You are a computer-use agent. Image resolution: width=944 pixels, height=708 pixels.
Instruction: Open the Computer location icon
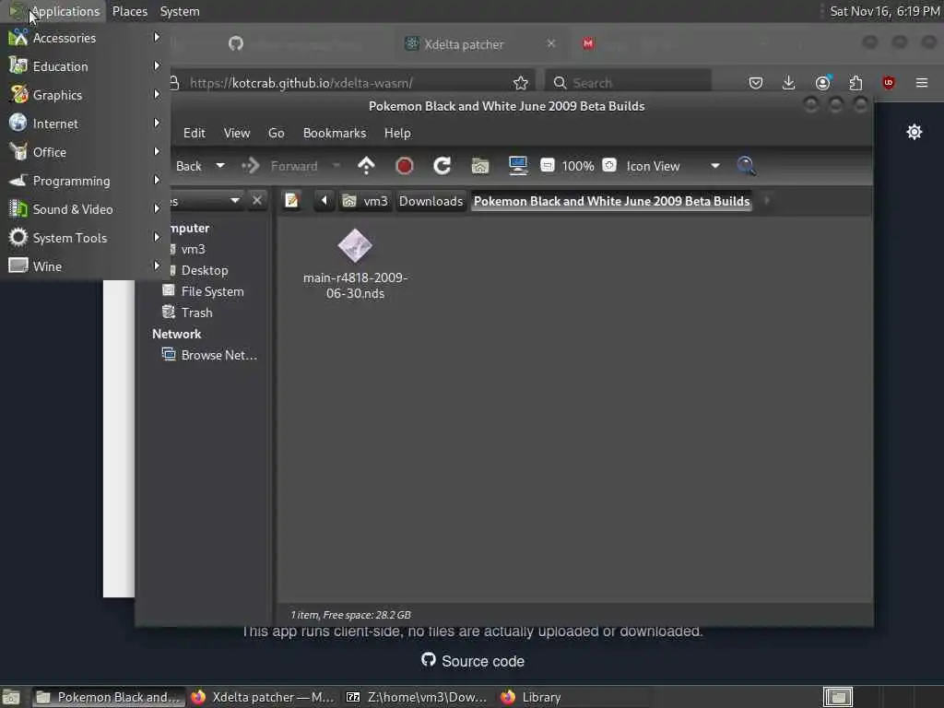tap(518, 166)
